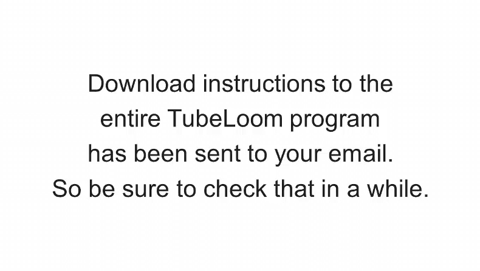Viewport: 480px width, 271px height.
Task: Click the word "program"
Action: 335,121
